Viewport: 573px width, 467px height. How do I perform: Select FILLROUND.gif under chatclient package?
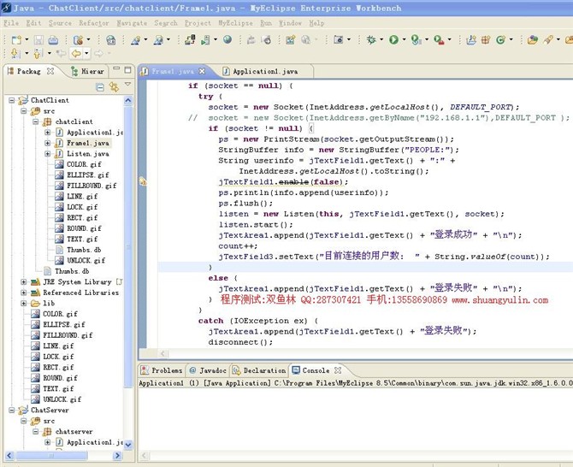[x=92, y=186]
